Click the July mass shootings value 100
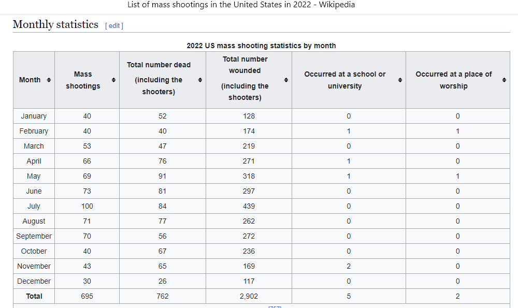The width and height of the screenshot is (518, 308). (x=87, y=206)
